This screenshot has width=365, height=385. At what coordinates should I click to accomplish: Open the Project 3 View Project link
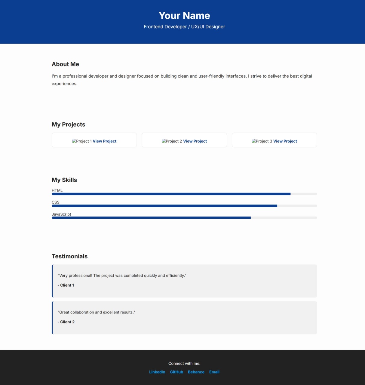285,141
